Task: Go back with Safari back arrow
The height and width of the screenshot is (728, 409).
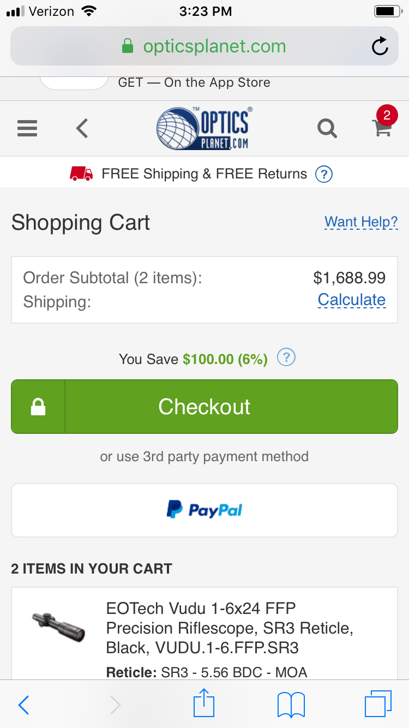Action: tap(23, 705)
